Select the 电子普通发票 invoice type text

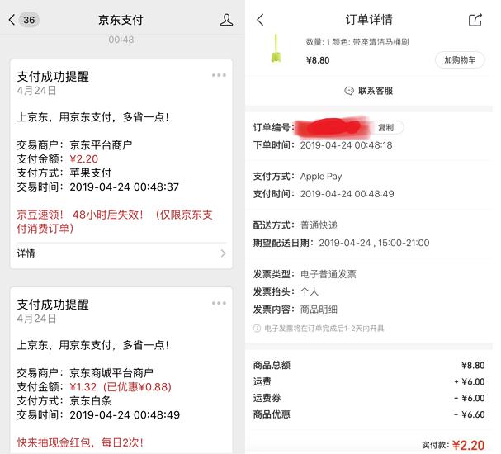point(328,274)
